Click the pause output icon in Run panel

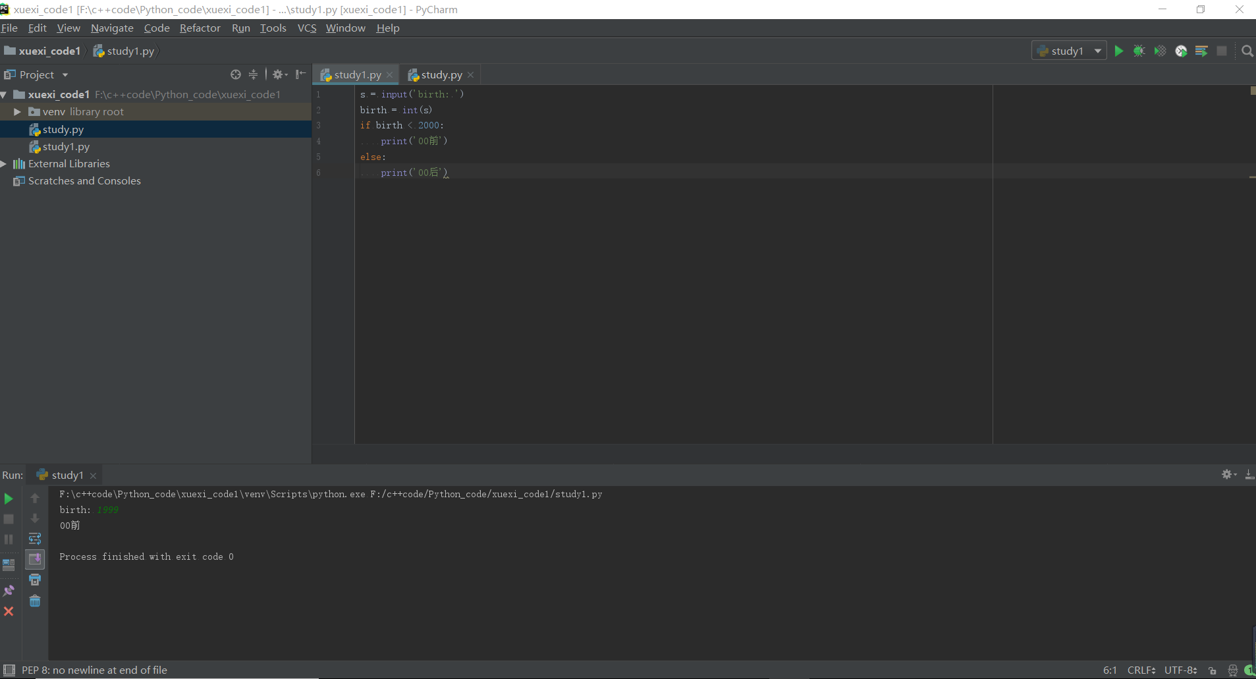pyautogui.click(x=9, y=539)
